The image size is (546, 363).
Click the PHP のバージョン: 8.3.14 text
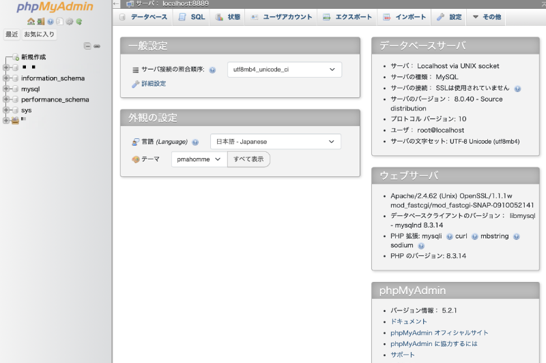(428, 255)
